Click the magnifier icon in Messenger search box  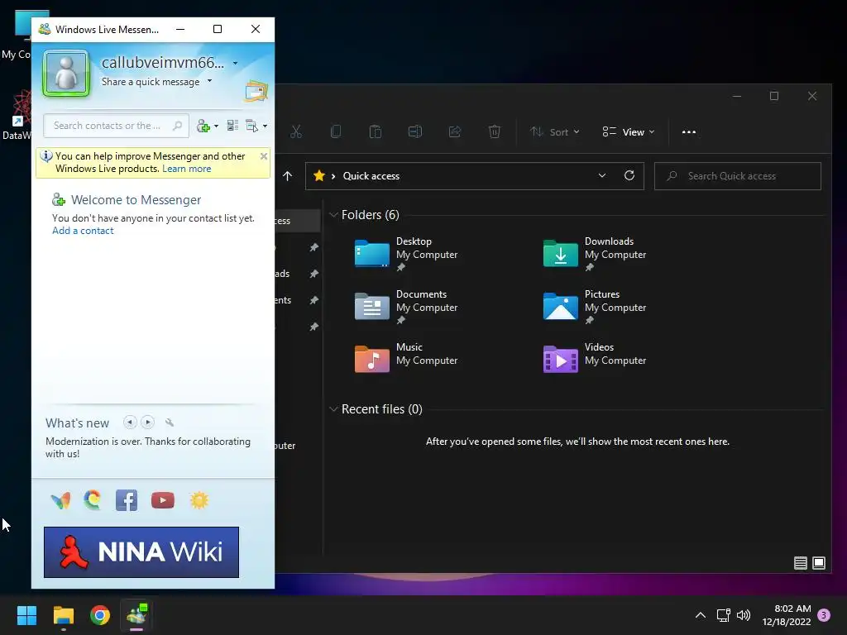click(x=177, y=126)
